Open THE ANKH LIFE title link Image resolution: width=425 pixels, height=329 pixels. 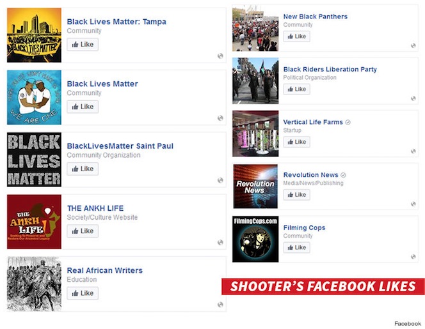95,208
